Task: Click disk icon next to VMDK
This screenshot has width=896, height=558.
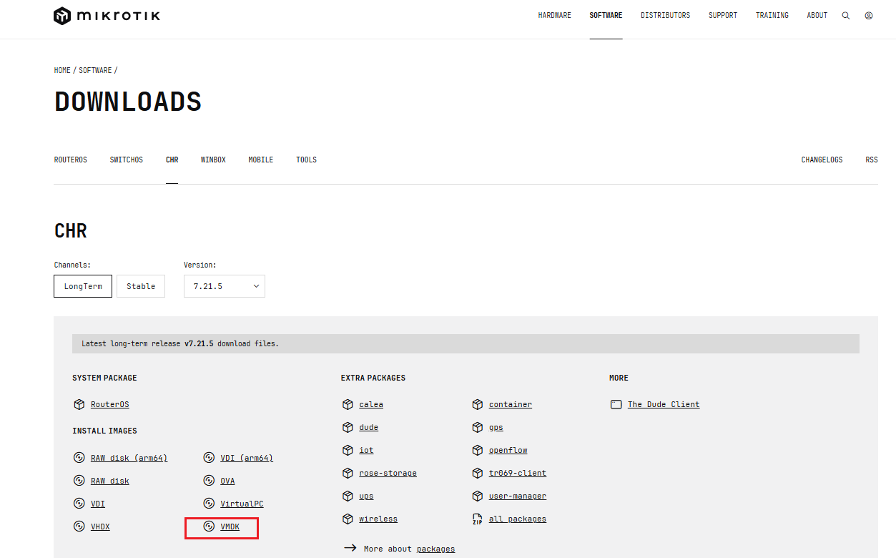Action: [209, 527]
